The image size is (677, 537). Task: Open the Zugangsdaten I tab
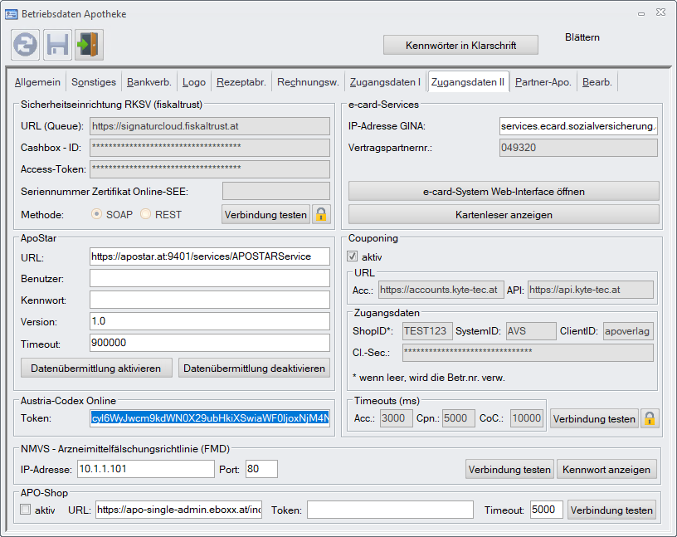coord(385,82)
